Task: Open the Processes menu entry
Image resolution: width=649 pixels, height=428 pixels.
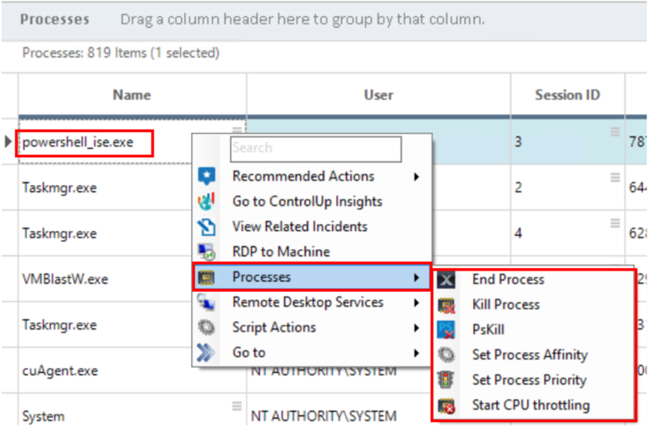Action: point(312,277)
